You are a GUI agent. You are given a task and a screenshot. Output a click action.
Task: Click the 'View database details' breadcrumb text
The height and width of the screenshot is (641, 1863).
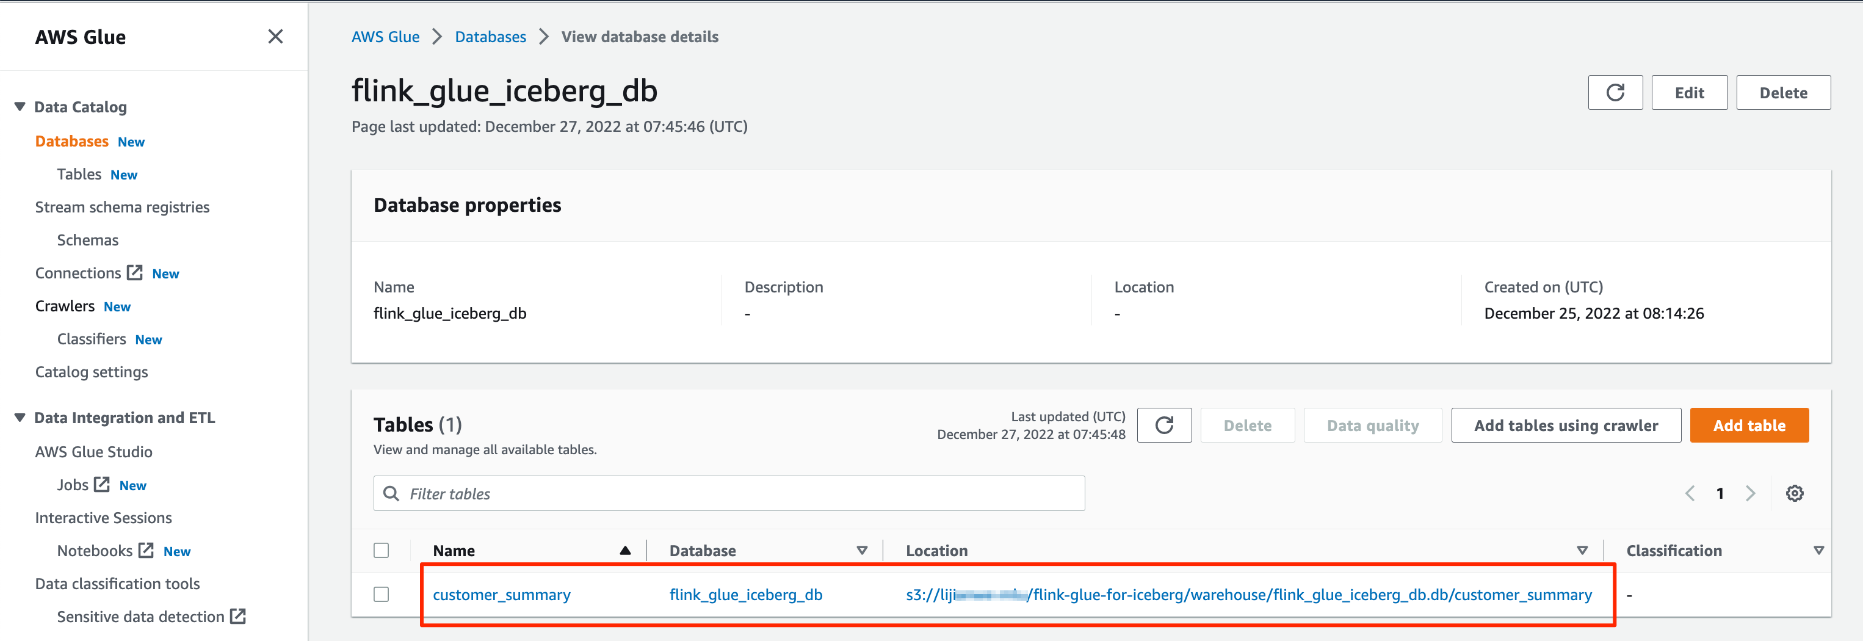pyautogui.click(x=640, y=37)
